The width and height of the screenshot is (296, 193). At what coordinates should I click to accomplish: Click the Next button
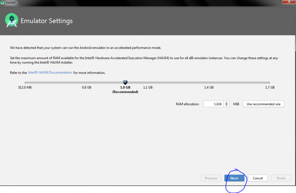pyautogui.click(x=234, y=178)
